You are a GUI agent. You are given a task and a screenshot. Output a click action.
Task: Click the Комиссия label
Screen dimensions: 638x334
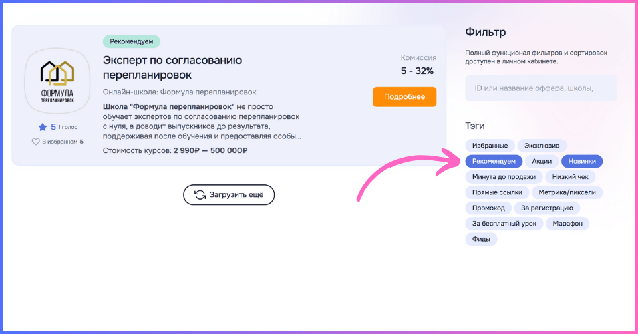418,57
